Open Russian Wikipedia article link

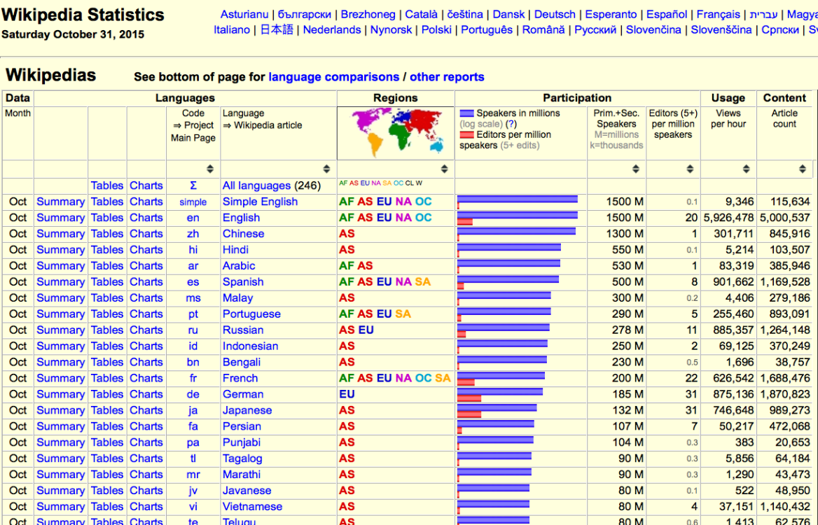(x=243, y=330)
